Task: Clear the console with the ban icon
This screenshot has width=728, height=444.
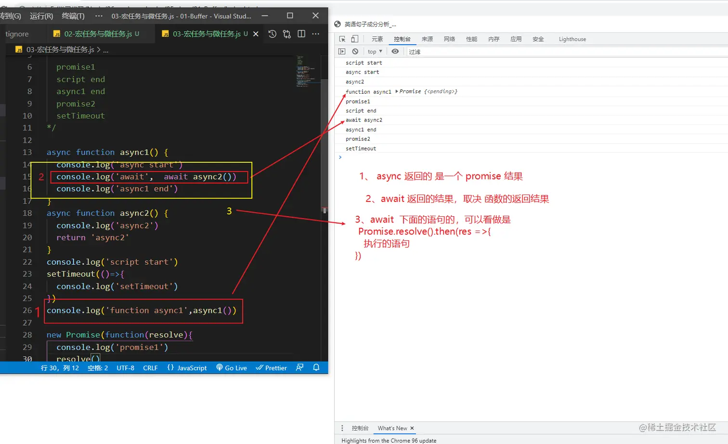Action: (x=355, y=51)
